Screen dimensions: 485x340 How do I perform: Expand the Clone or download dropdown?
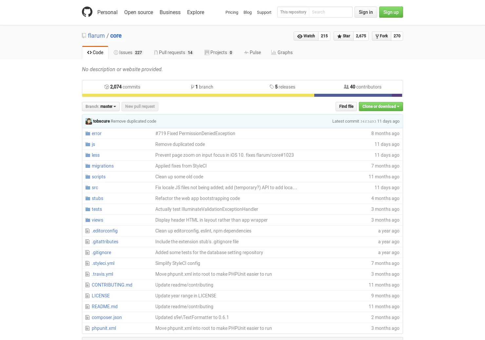(381, 107)
